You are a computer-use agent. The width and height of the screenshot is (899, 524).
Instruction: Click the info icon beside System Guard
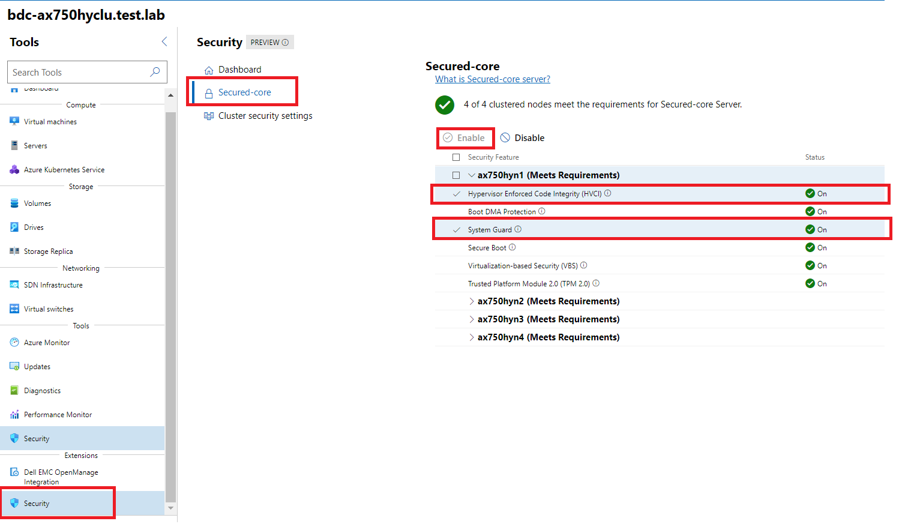[x=518, y=229]
